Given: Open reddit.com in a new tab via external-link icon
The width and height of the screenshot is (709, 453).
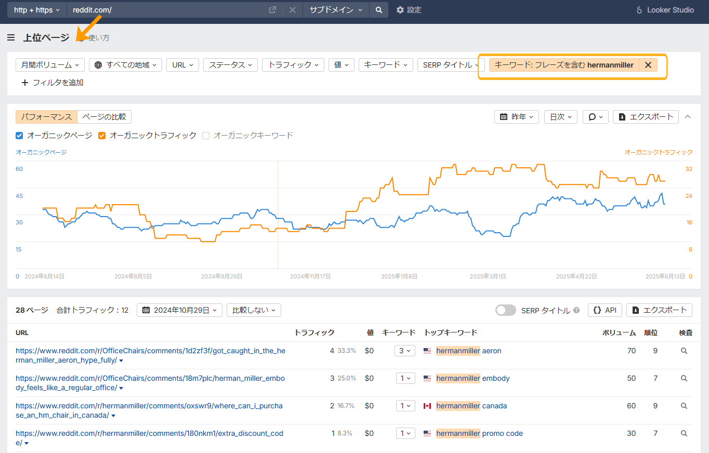Looking at the screenshot, I should (272, 9).
